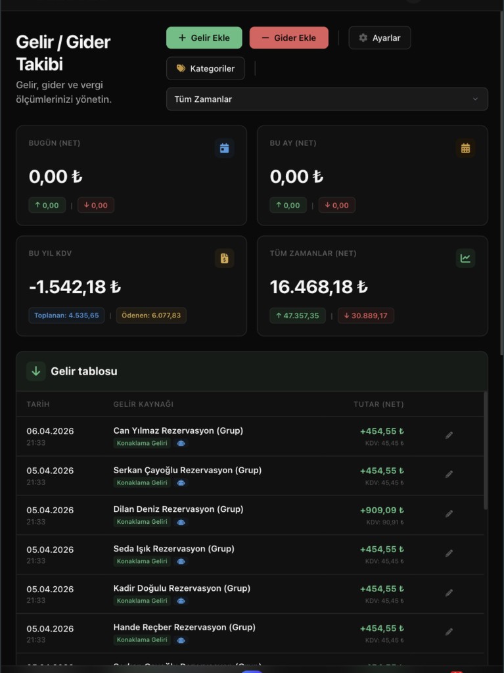Image resolution: width=504 pixels, height=673 pixels.
Task: Edit Hande Reçber Rezervasyon entry with pencil icon
Action: click(x=449, y=632)
